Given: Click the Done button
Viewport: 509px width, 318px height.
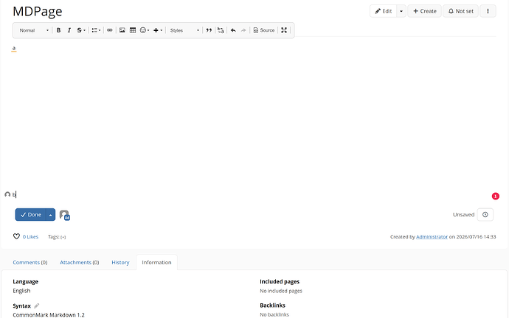Looking at the screenshot, I should click(30, 215).
